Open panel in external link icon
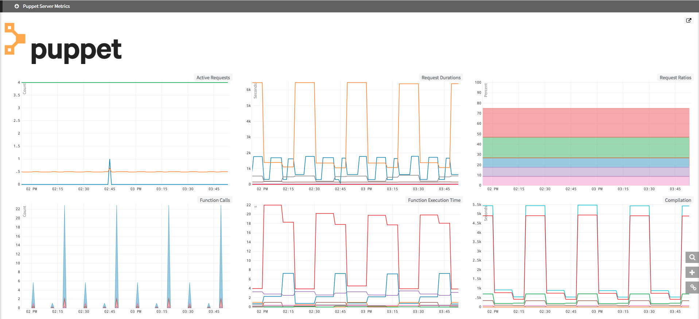The image size is (699, 319). pos(688,20)
